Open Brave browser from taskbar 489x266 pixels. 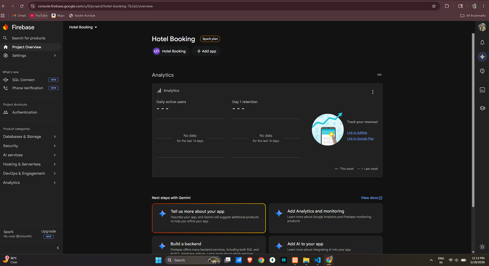(250, 260)
